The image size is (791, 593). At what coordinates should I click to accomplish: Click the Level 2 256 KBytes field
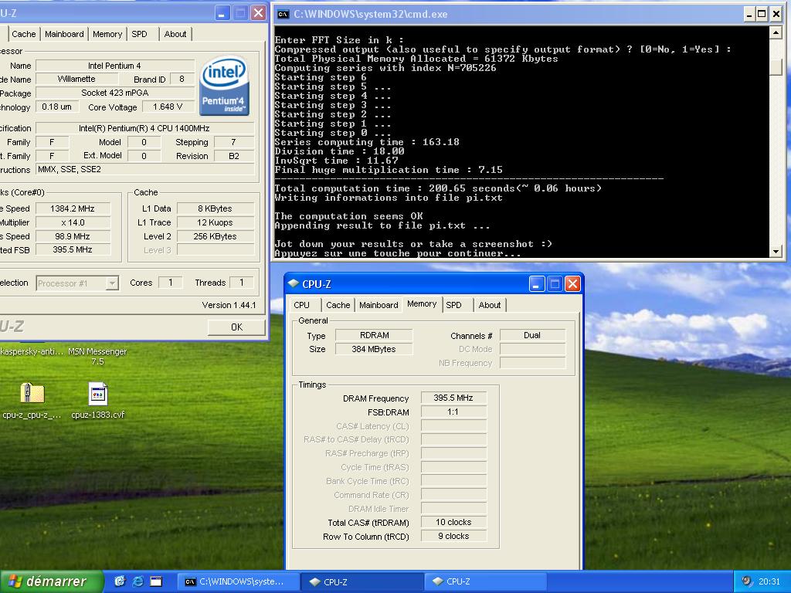(216, 236)
